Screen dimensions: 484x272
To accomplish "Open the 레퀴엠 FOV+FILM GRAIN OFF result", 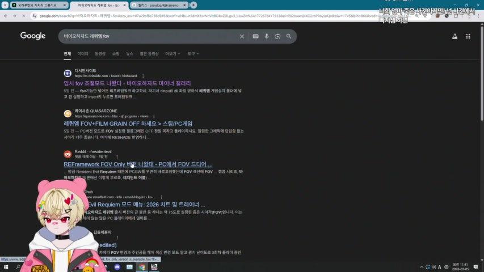I will click(x=128, y=124).
